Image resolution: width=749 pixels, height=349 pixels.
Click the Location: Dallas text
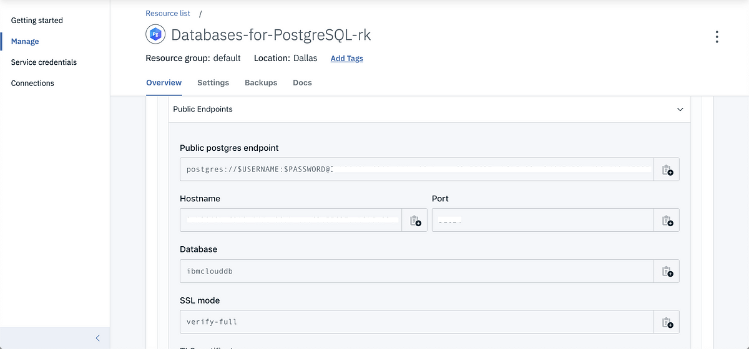[285, 58]
